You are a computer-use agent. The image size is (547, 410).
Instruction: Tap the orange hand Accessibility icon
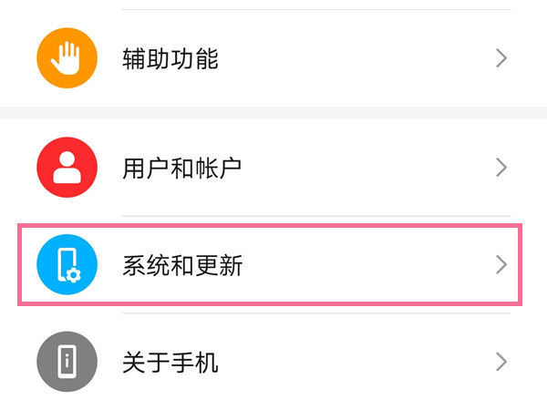(67, 59)
